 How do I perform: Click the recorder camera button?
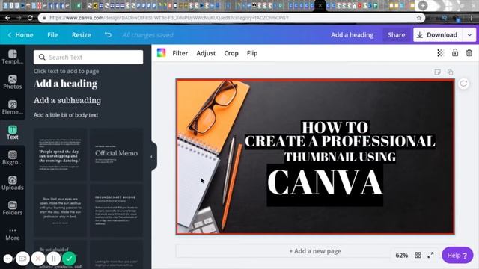click(x=22, y=259)
